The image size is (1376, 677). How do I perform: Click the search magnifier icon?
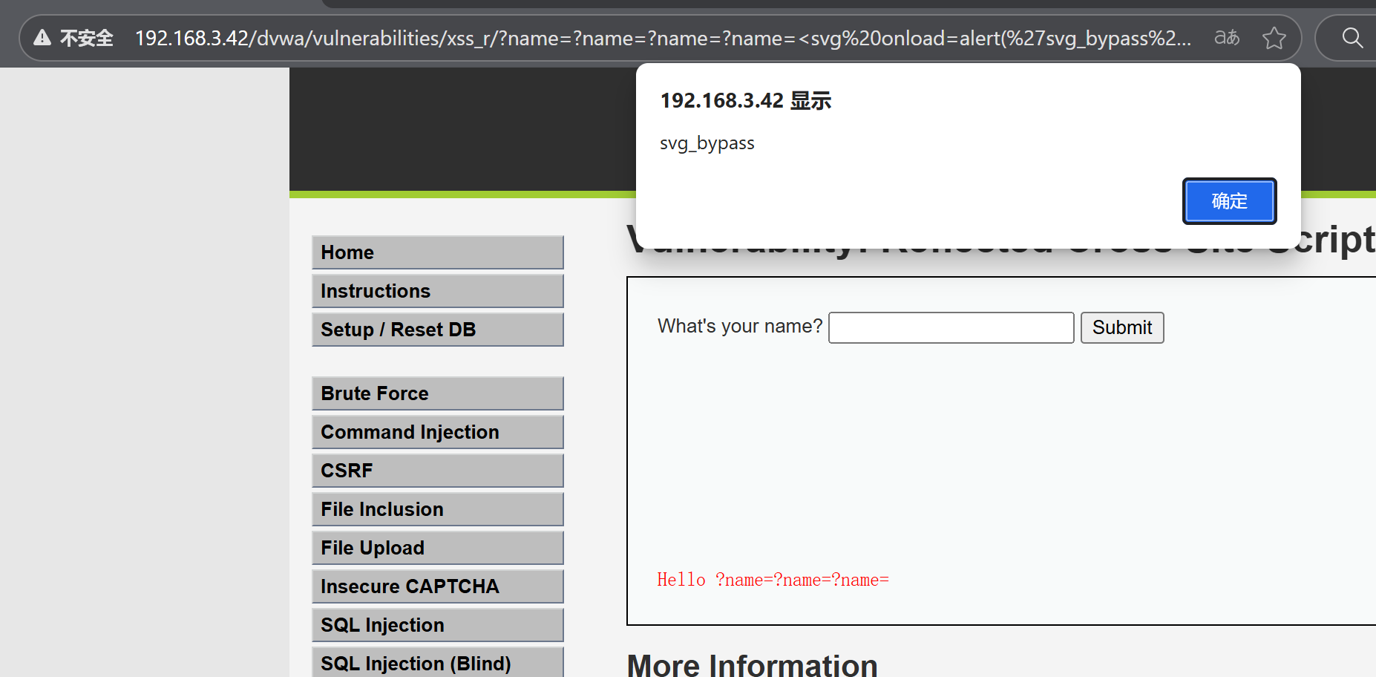[x=1352, y=38]
